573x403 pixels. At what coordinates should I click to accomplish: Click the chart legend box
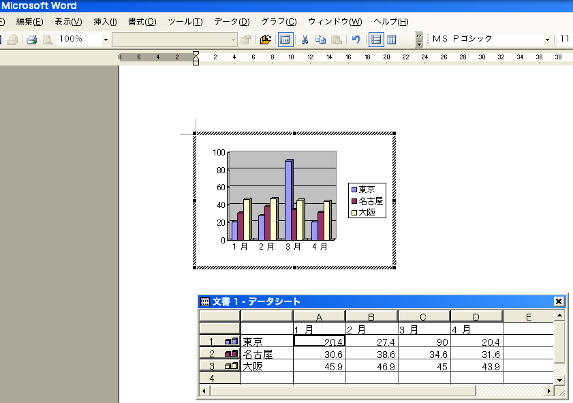pos(367,200)
